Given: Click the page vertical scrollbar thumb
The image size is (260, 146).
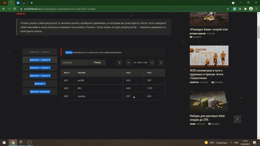Looking at the screenshot, I should click(x=258, y=32).
